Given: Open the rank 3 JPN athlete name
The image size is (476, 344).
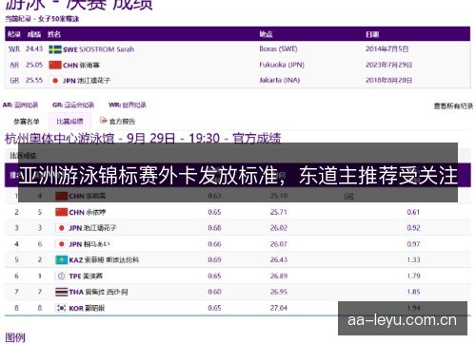Looking at the screenshot, I should pos(92,228).
